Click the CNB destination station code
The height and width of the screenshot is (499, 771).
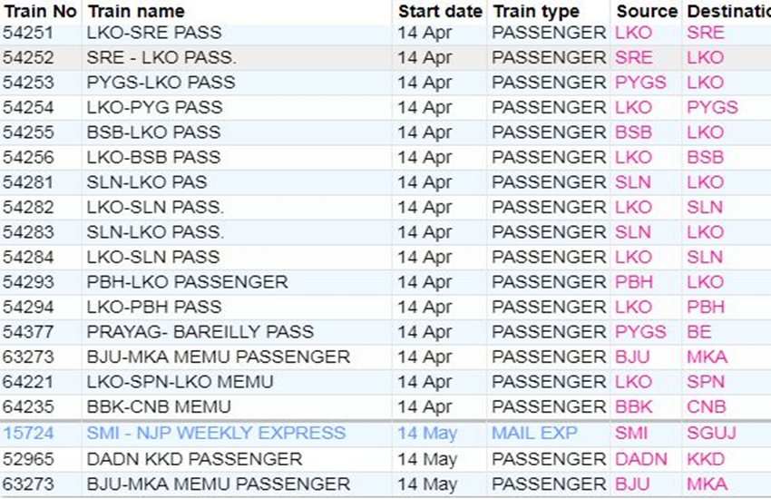pyautogui.click(x=707, y=406)
